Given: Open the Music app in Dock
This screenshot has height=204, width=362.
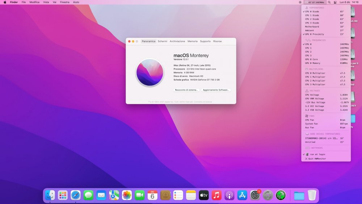Looking at the screenshot, I should (x=216, y=195).
